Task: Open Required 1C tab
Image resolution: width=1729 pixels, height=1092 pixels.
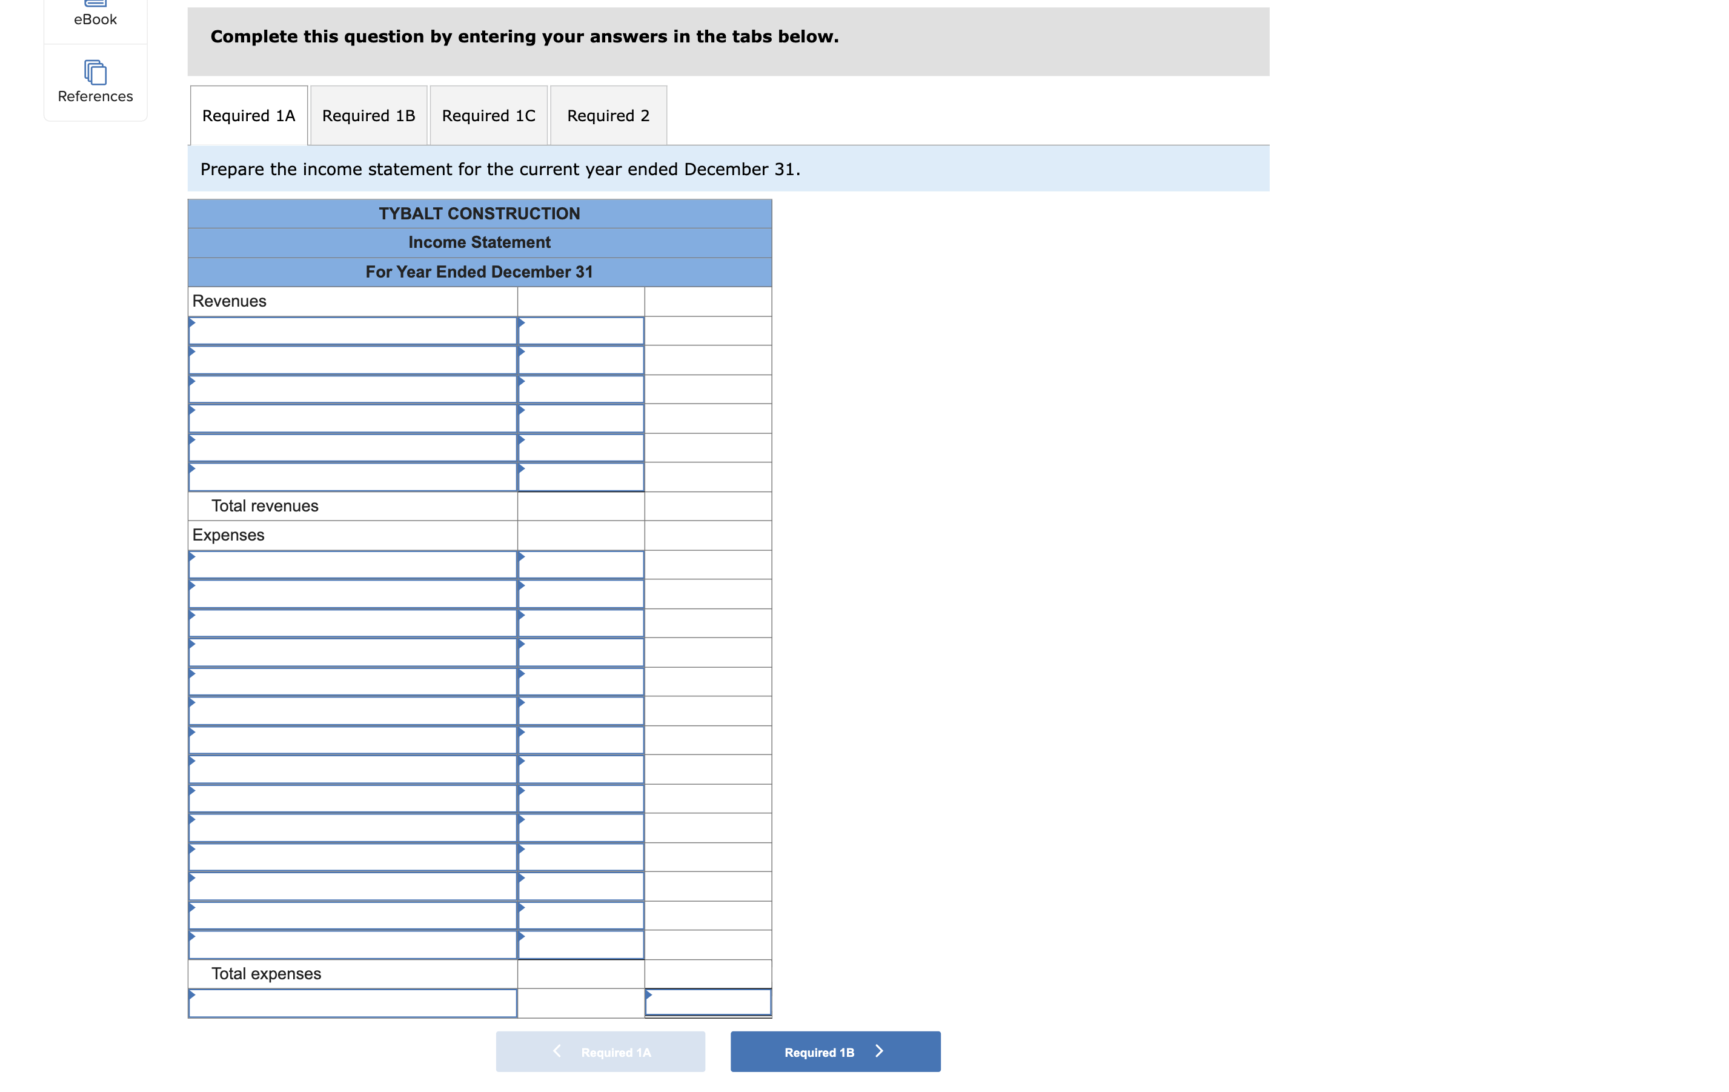Action: 489,115
